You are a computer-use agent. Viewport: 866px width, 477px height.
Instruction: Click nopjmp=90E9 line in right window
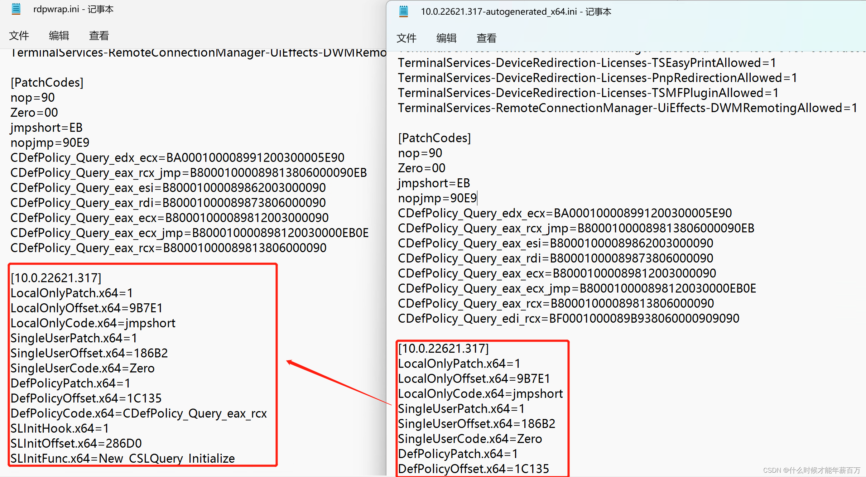[x=437, y=198]
